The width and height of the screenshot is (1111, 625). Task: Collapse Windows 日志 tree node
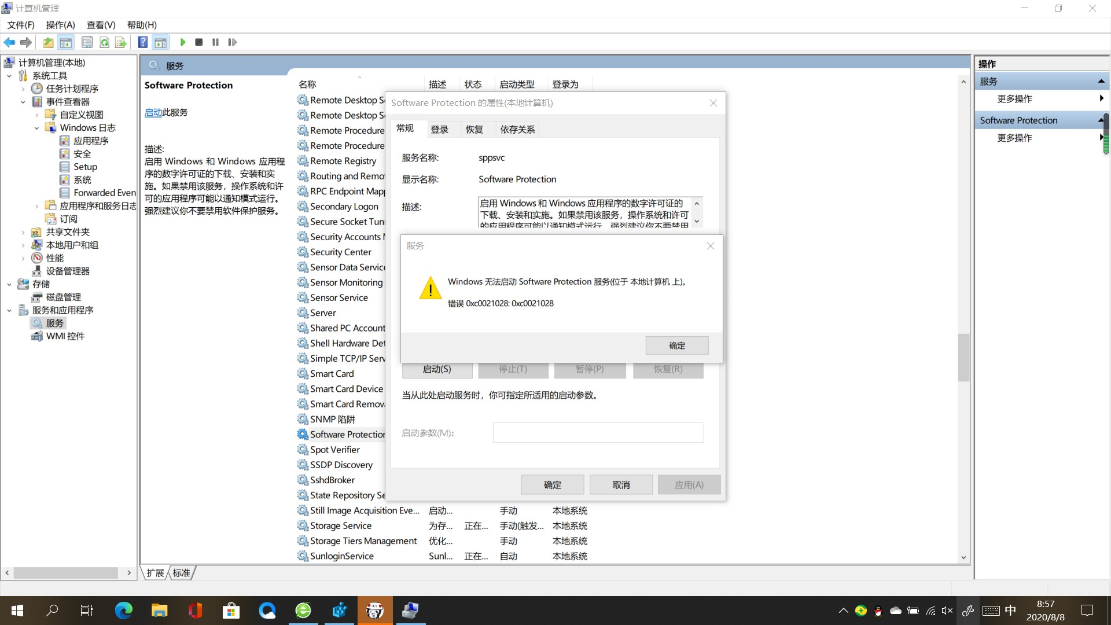pyautogui.click(x=37, y=128)
